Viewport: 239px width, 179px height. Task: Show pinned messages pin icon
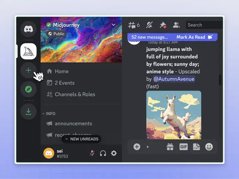point(163,25)
